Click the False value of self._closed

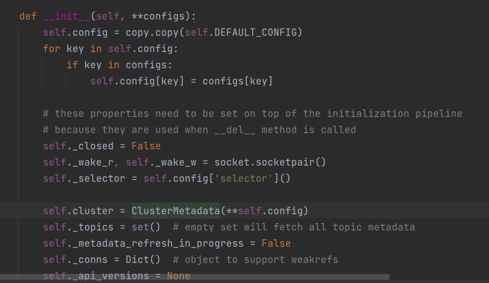tap(146, 146)
